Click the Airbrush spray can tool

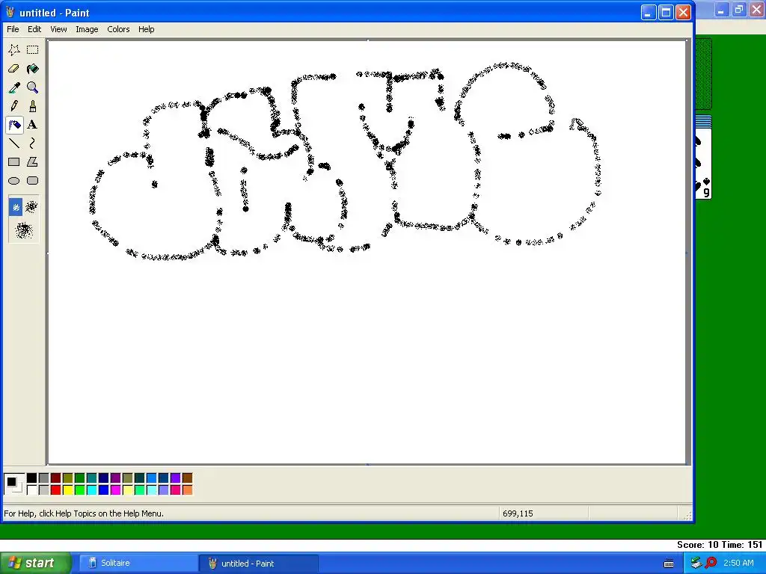pos(14,125)
